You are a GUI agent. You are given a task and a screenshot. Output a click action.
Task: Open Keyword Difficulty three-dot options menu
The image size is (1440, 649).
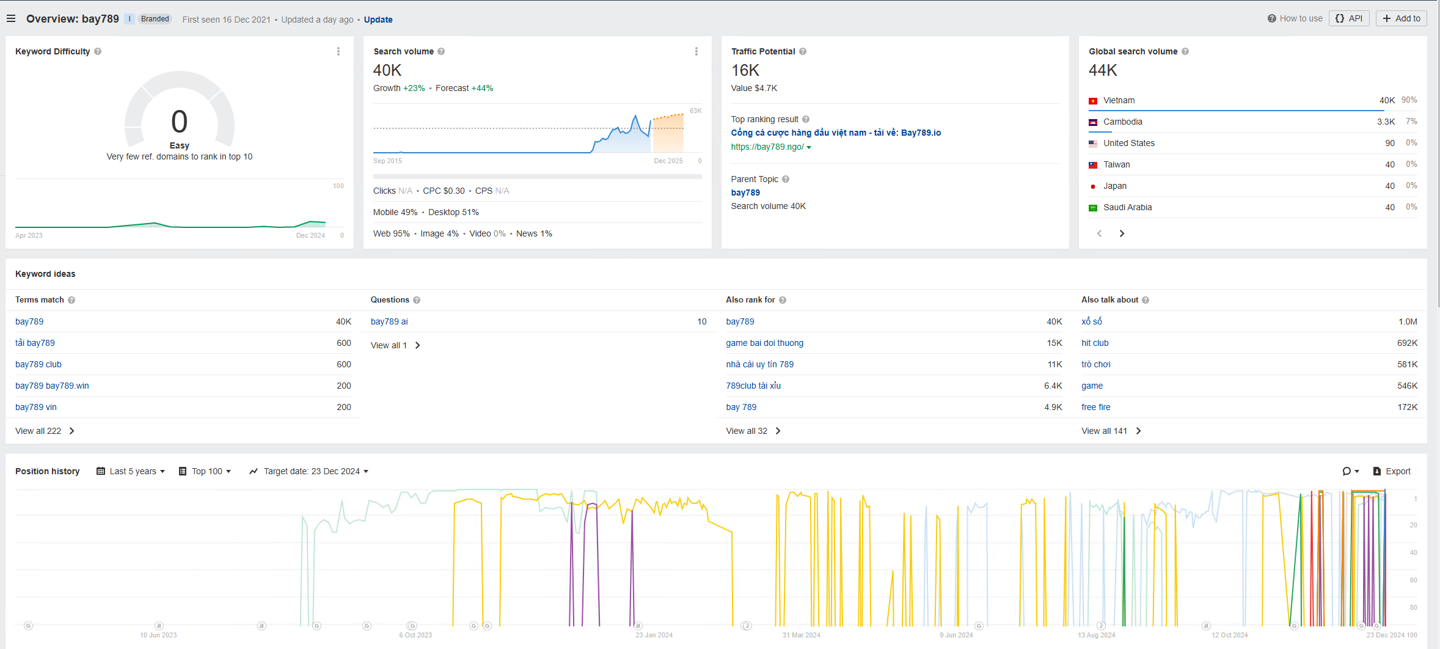[338, 51]
